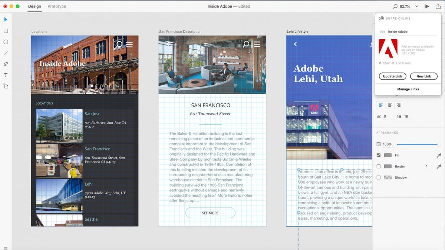
Task: Enable the Border checkbox
Action: tap(379, 166)
